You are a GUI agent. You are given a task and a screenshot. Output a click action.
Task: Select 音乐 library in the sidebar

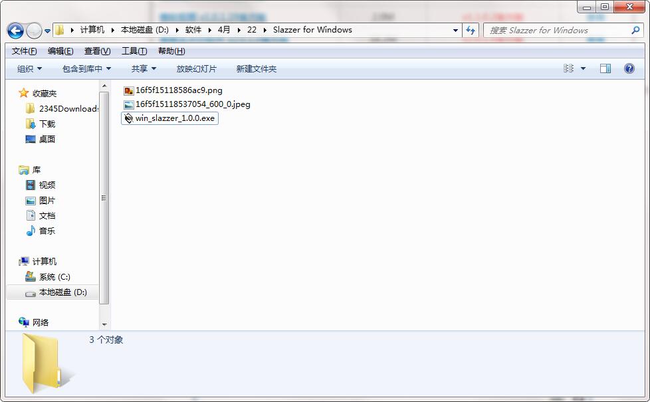47,231
